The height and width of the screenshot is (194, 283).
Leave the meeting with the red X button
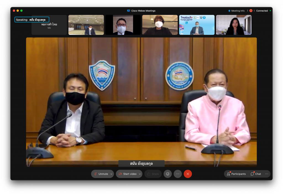pyautogui.click(x=188, y=174)
